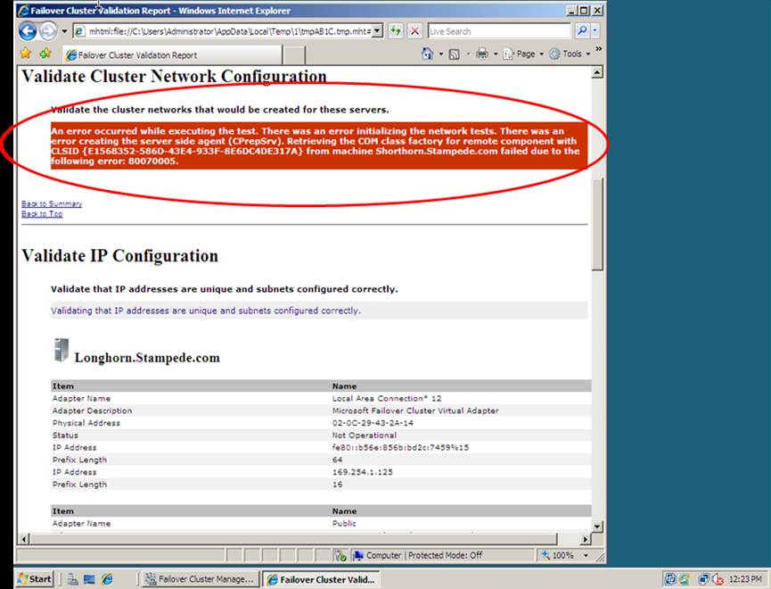Open the recent pages dropdown beside Forward
Viewport: 771px width, 589px height.
[x=64, y=31]
